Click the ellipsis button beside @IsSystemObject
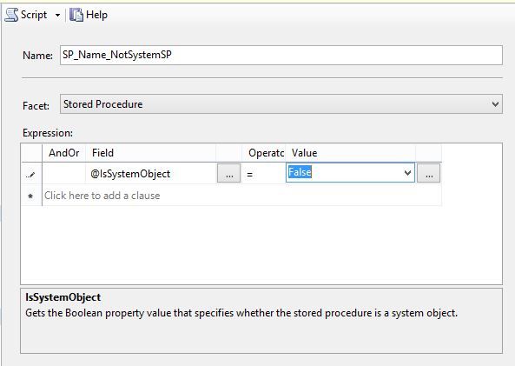 [229, 173]
